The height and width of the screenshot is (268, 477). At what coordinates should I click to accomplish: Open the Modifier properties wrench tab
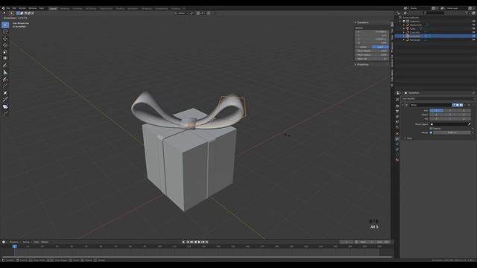397,139
